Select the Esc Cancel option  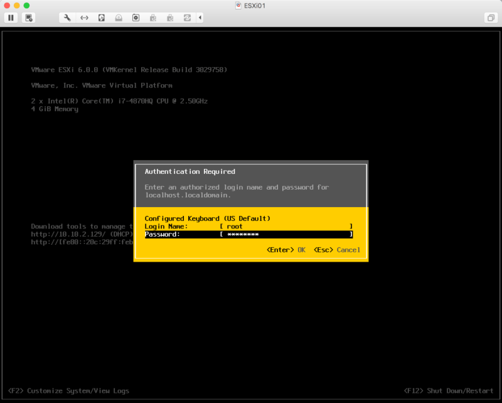[336, 250]
